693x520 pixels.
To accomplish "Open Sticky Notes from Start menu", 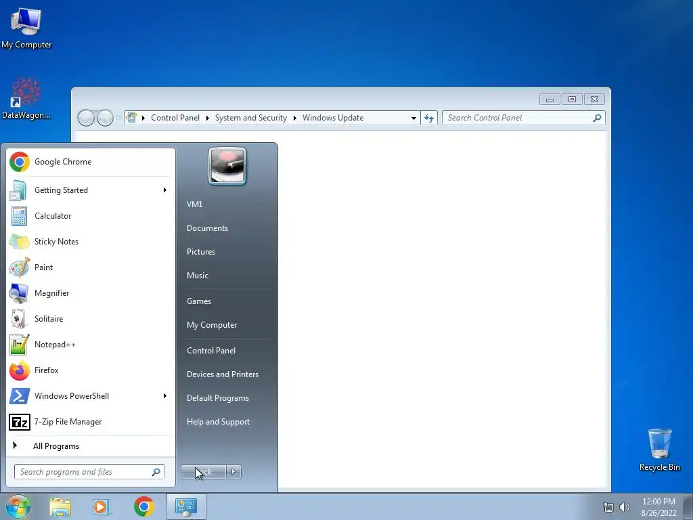I will (x=90, y=242).
